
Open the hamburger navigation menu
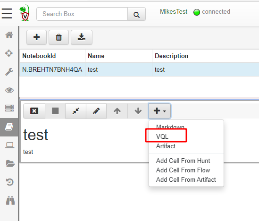(x=7, y=14)
